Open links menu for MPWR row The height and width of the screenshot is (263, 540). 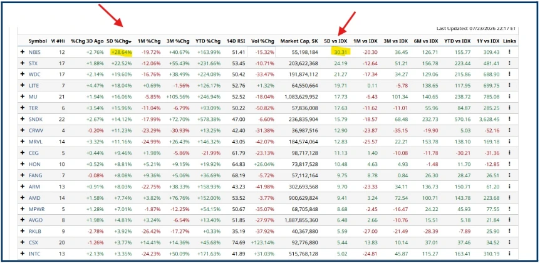tap(509, 209)
